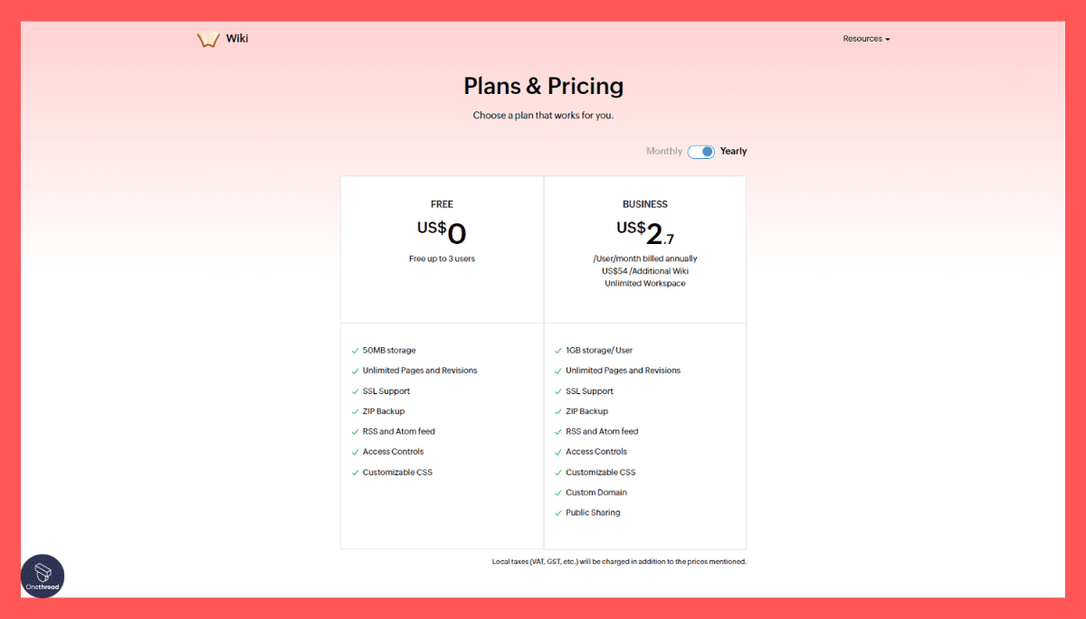Click the checkmark beside ZIP Backup in FREE plan
This screenshot has width=1086, height=619.
coord(353,411)
